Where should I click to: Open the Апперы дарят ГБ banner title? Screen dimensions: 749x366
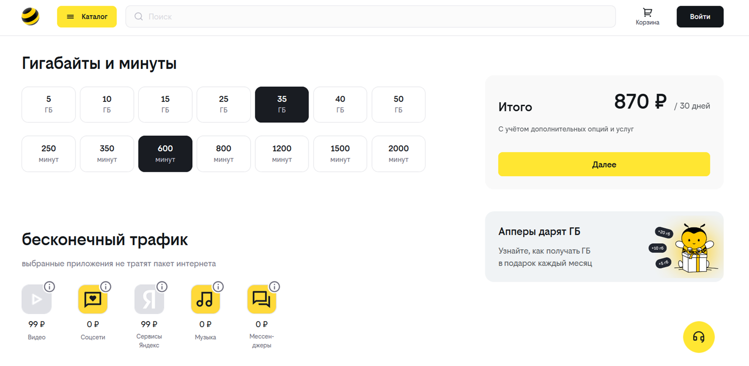(x=539, y=232)
